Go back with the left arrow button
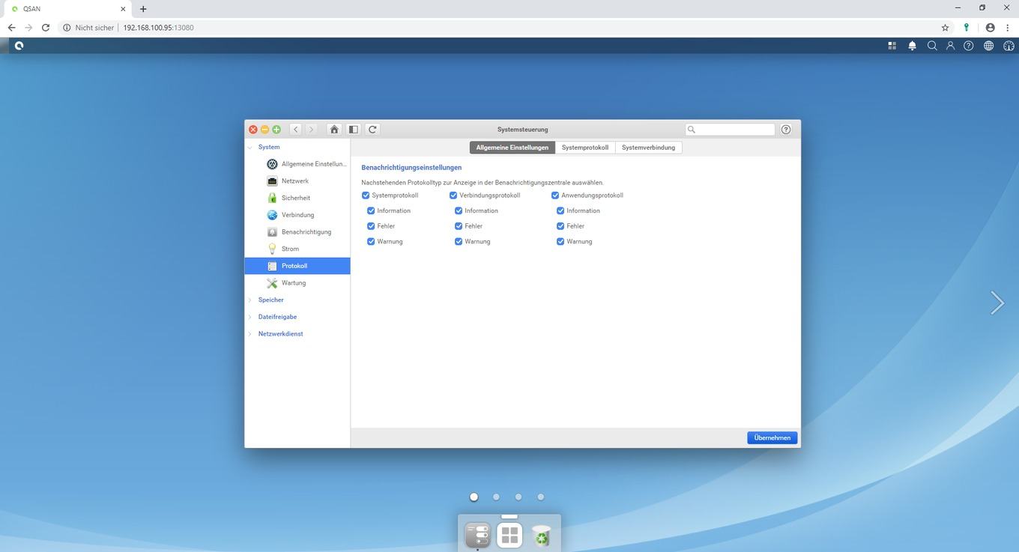1019x552 pixels. pos(296,130)
